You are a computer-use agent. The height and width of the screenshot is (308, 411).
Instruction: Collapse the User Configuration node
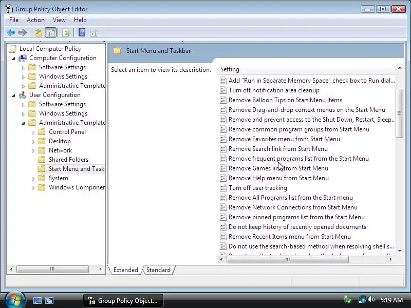pos(14,95)
